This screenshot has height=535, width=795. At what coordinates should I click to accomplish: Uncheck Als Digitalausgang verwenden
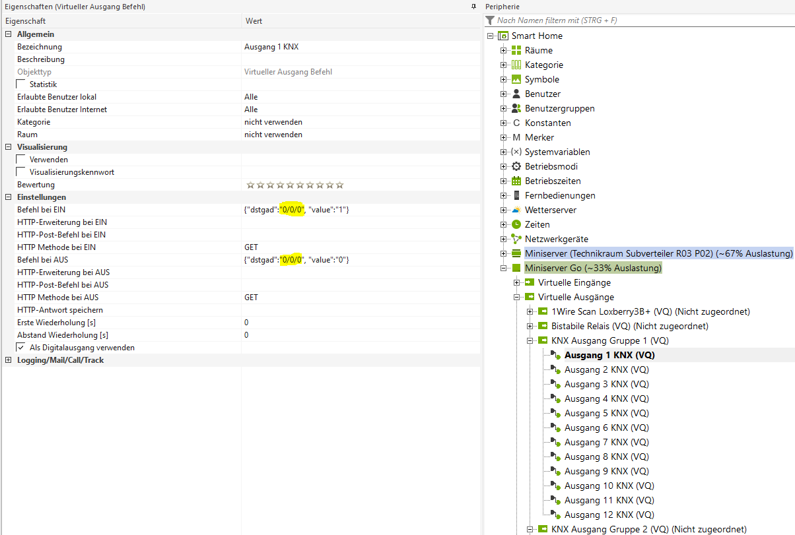(21, 348)
